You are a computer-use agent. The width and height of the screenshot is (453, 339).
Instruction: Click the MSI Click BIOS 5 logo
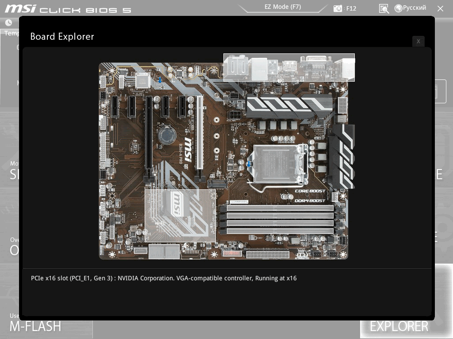(68, 9)
